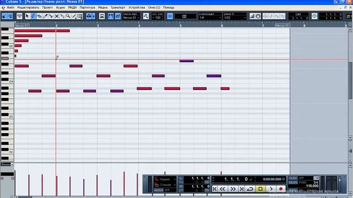Go to previous marker in transport
Screen dimensions: 353x198
click(x=215, y=189)
